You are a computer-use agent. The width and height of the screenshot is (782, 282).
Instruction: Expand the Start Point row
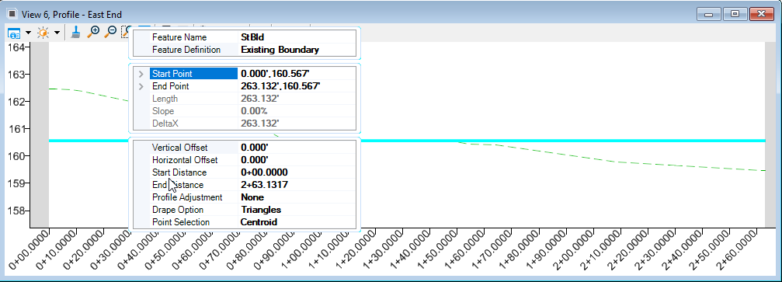pyautogui.click(x=141, y=74)
